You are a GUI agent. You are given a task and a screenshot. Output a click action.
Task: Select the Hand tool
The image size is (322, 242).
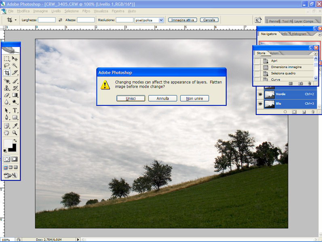(x=7, y=132)
